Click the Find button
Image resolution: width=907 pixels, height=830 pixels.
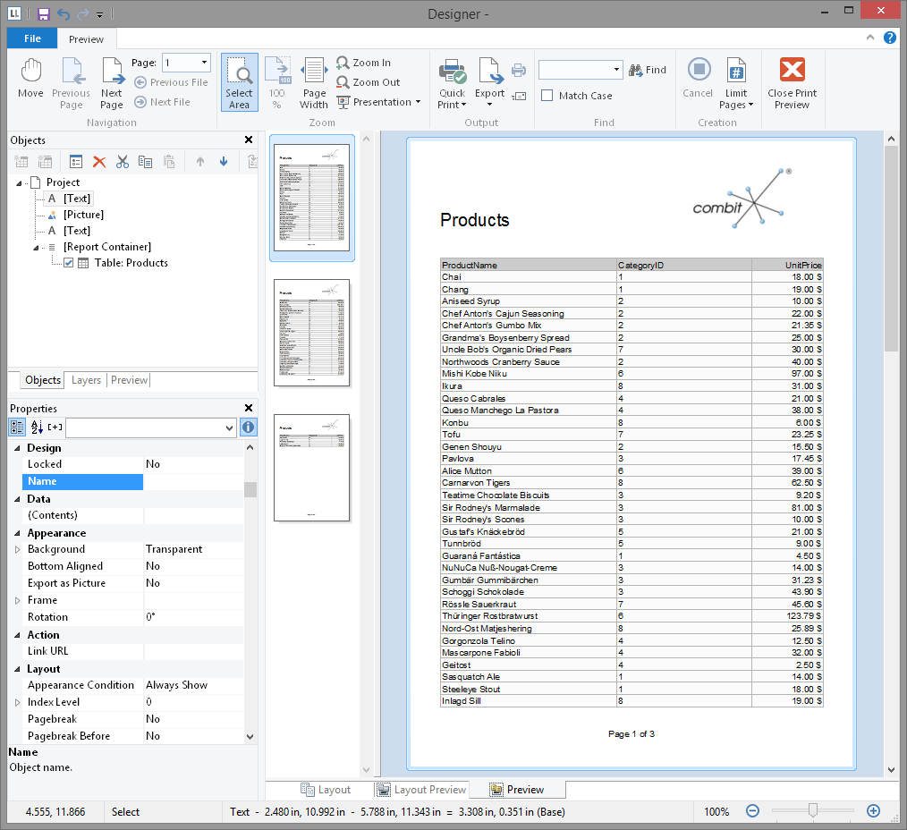(648, 70)
